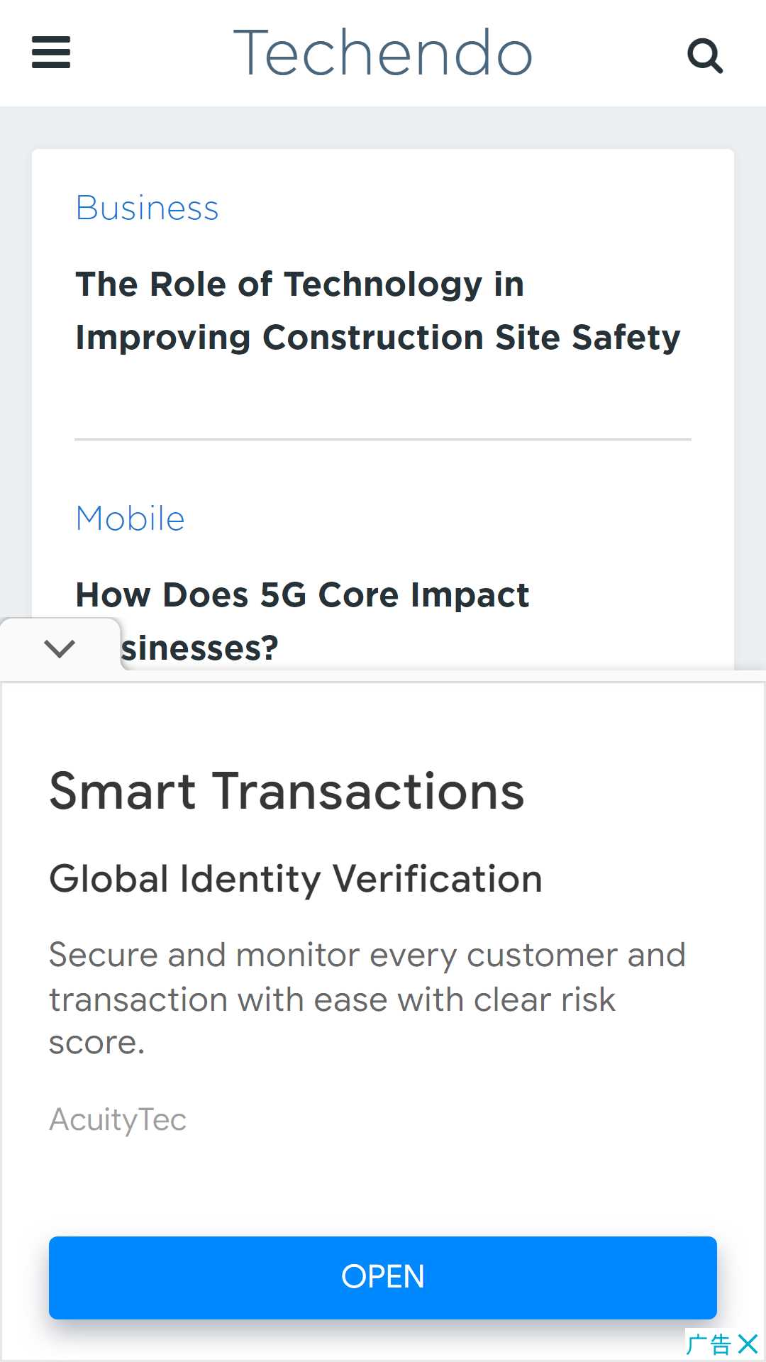Open the AcuityTec advertiser link
The height and width of the screenshot is (1362, 766).
tap(118, 1119)
